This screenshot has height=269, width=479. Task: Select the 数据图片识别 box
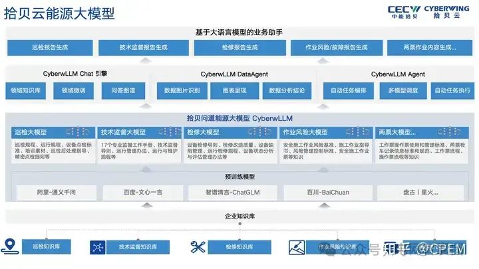pyautogui.click(x=182, y=90)
